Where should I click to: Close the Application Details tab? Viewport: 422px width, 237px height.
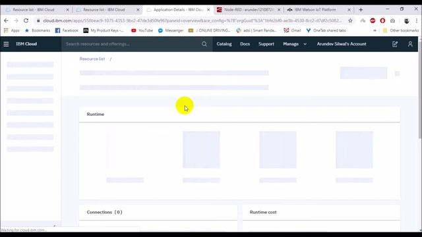(x=208, y=10)
